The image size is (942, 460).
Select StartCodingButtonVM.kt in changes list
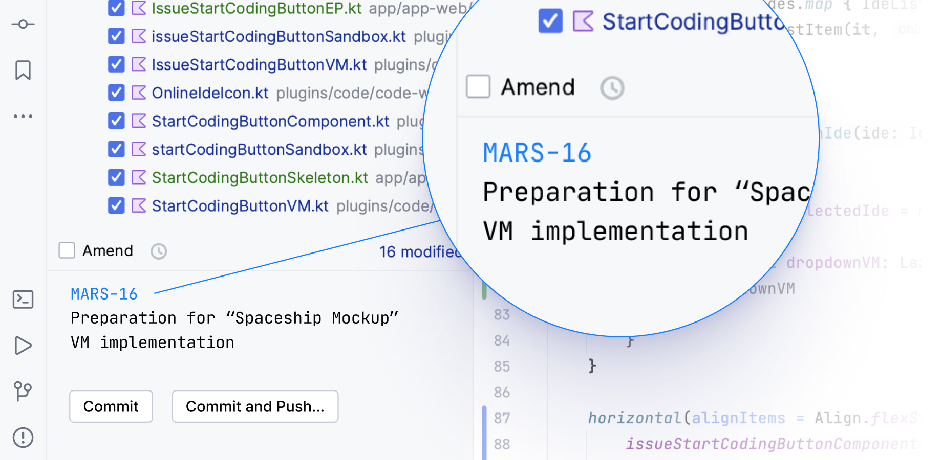tap(240, 205)
